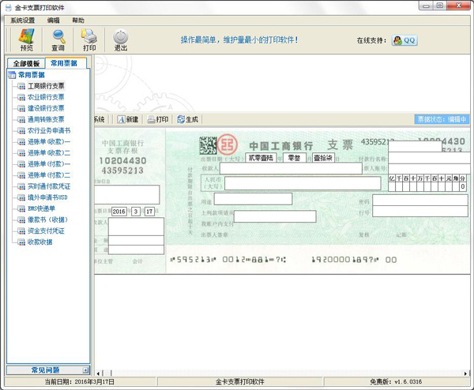Click icon beside 工商银行支票
Screen dimensions: 474x390
click(21, 86)
